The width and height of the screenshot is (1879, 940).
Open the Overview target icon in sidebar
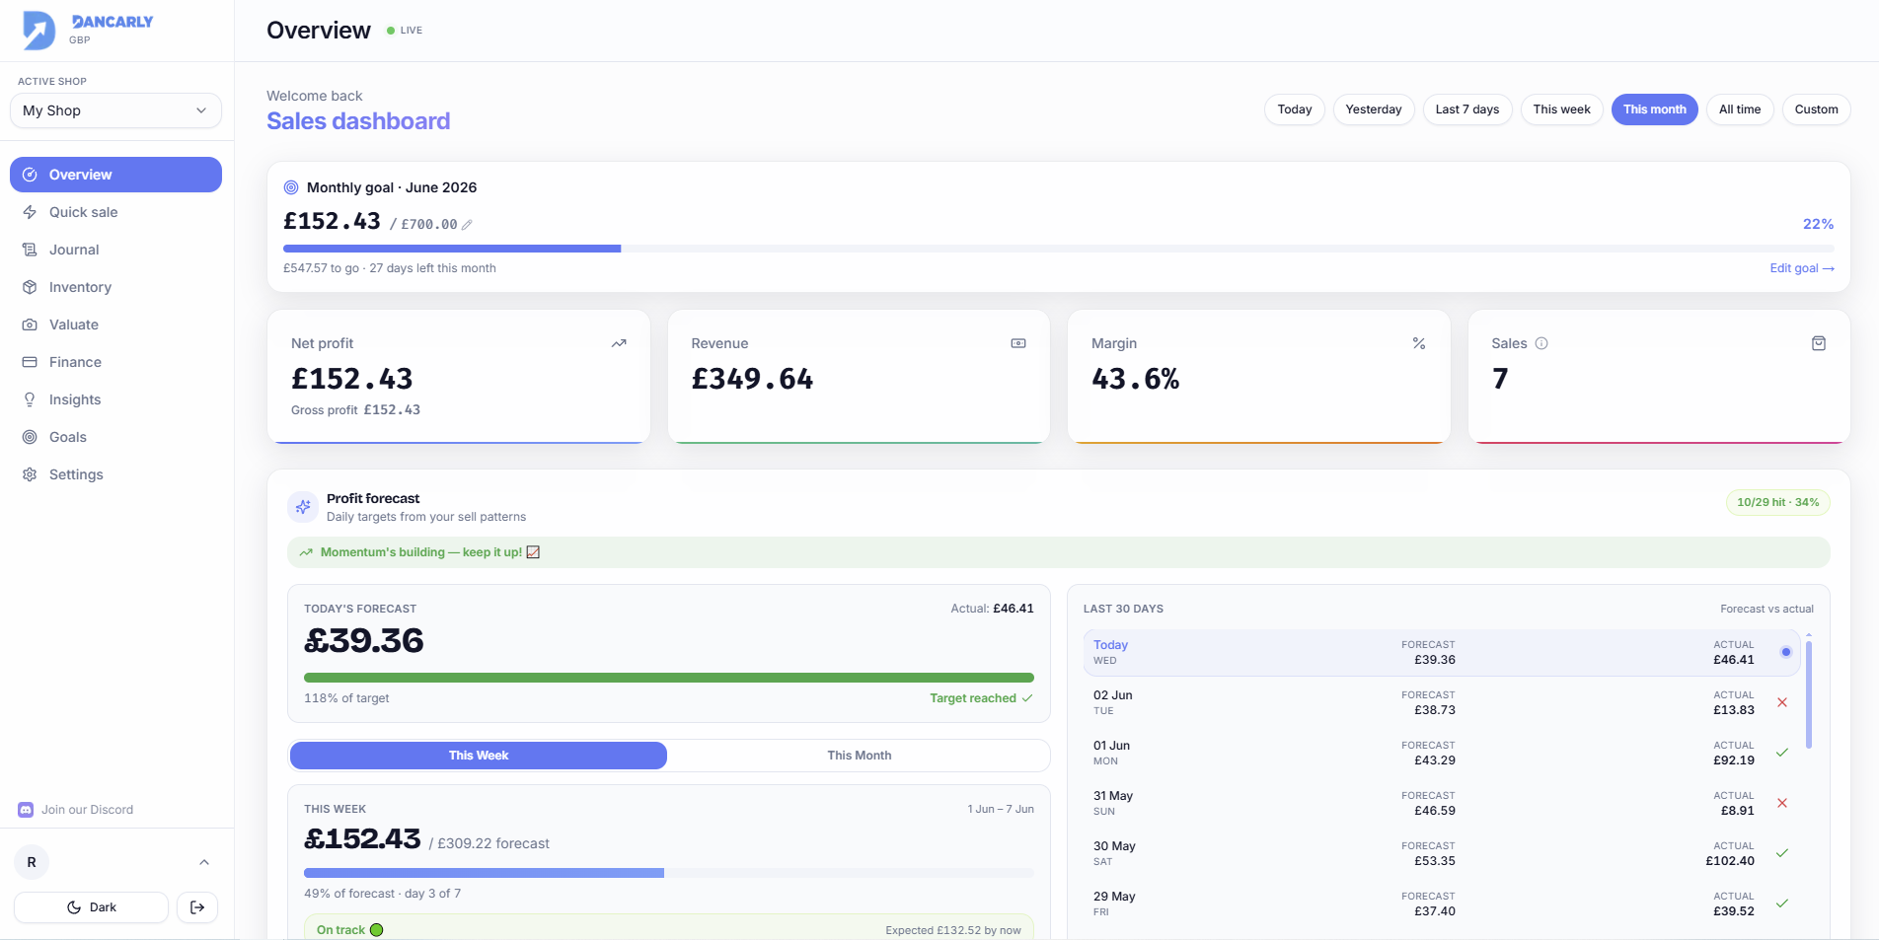(30, 175)
